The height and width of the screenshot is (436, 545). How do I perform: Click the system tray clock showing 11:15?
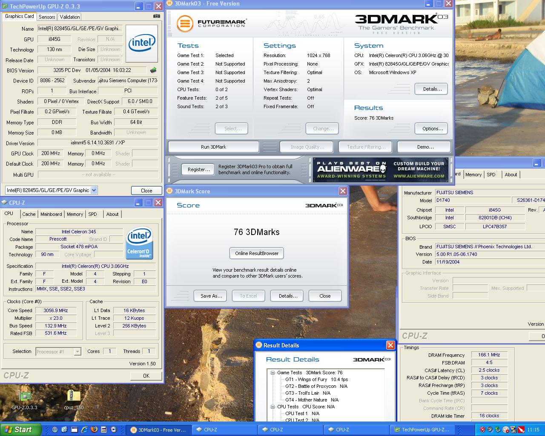533,430
